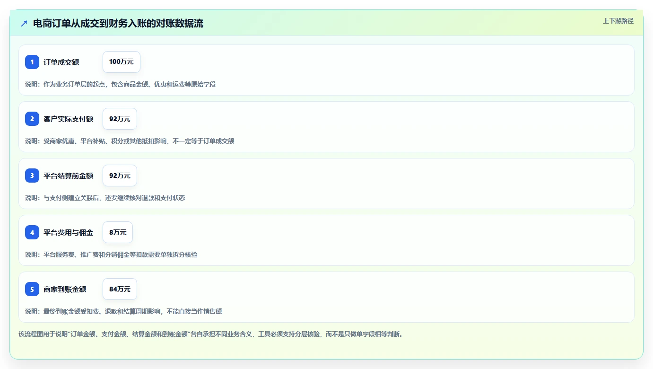
Task: Click the 92万元 chip for 客户实际支付额
Action: pos(120,119)
